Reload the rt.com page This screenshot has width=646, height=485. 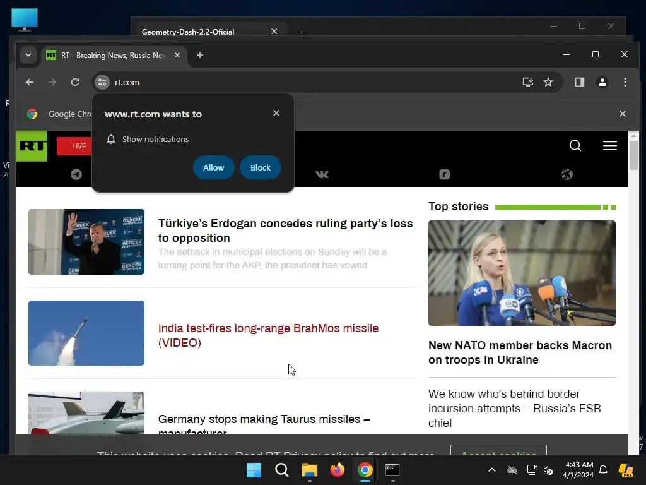tap(75, 82)
